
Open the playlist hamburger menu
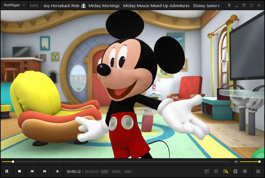pyautogui.click(x=258, y=172)
